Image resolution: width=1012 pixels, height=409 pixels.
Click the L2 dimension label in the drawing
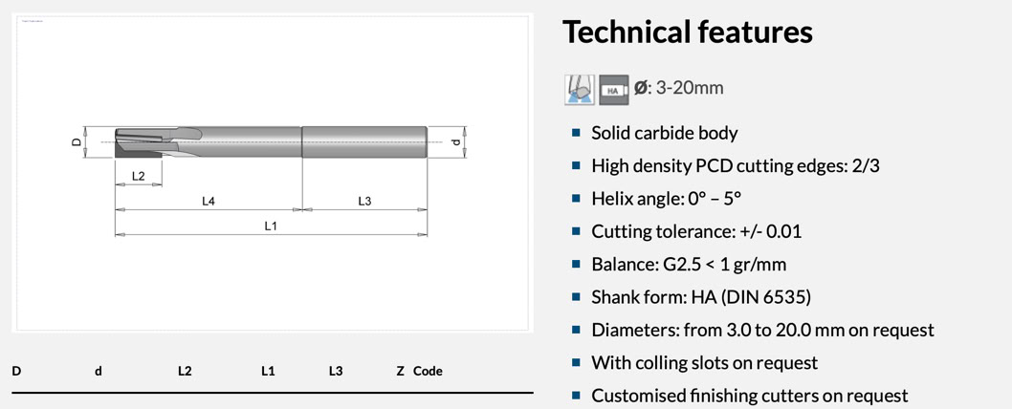pos(139,177)
